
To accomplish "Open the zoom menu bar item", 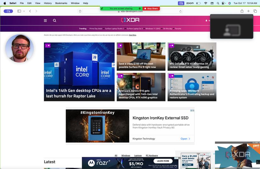I will click(190, 3).
